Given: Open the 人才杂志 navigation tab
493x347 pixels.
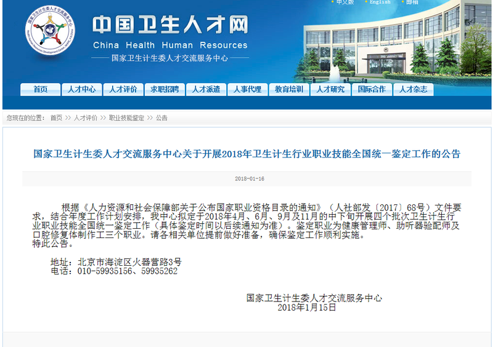Looking at the screenshot, I should point(414,89).
